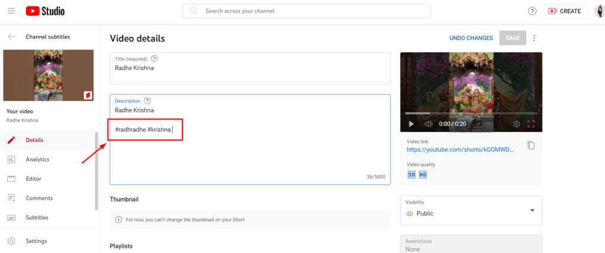Viewport: 605px width, 253px height.
Task: Play the video preview
Action: click(411, 124)
